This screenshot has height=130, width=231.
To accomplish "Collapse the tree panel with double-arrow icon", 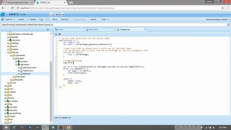I will 51,30.
